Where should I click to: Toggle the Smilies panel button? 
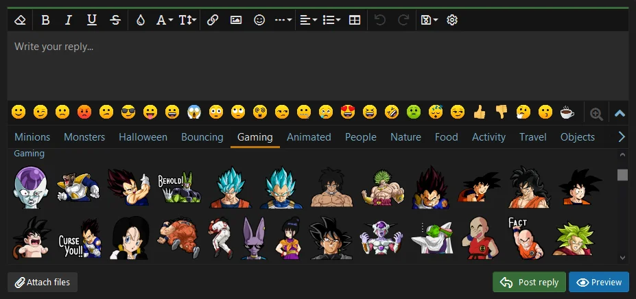(x=259, y=21)
